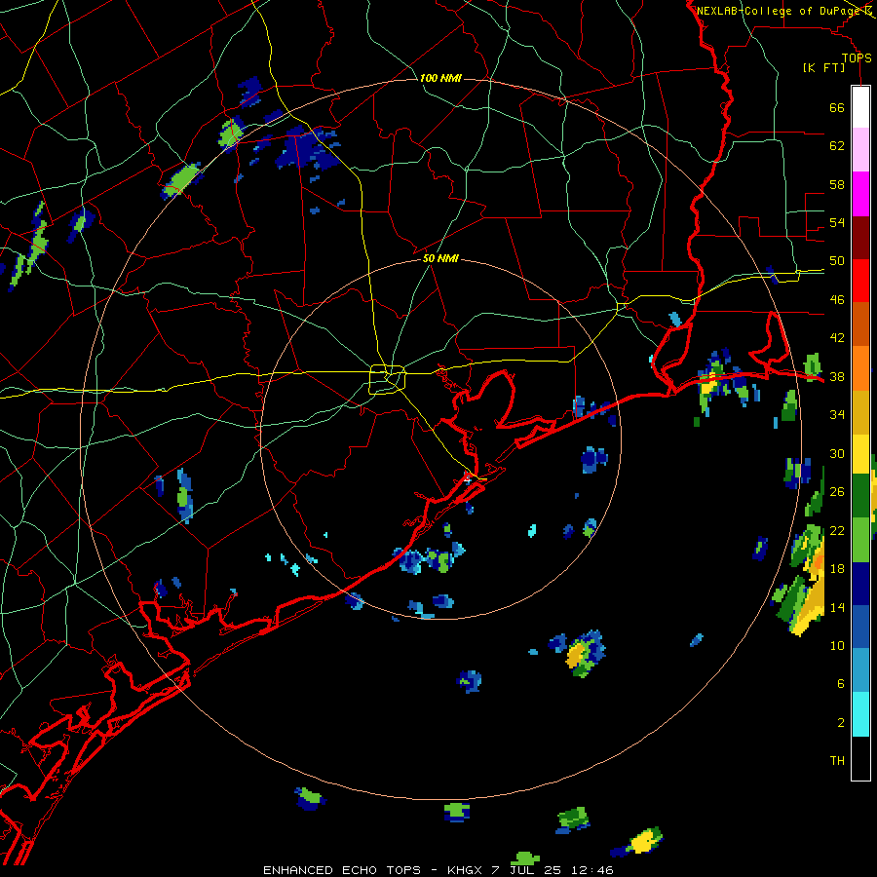Viewport: 877px width, 877px height.
Task: Select the gold legend swatch
Action: pos(860,412)
